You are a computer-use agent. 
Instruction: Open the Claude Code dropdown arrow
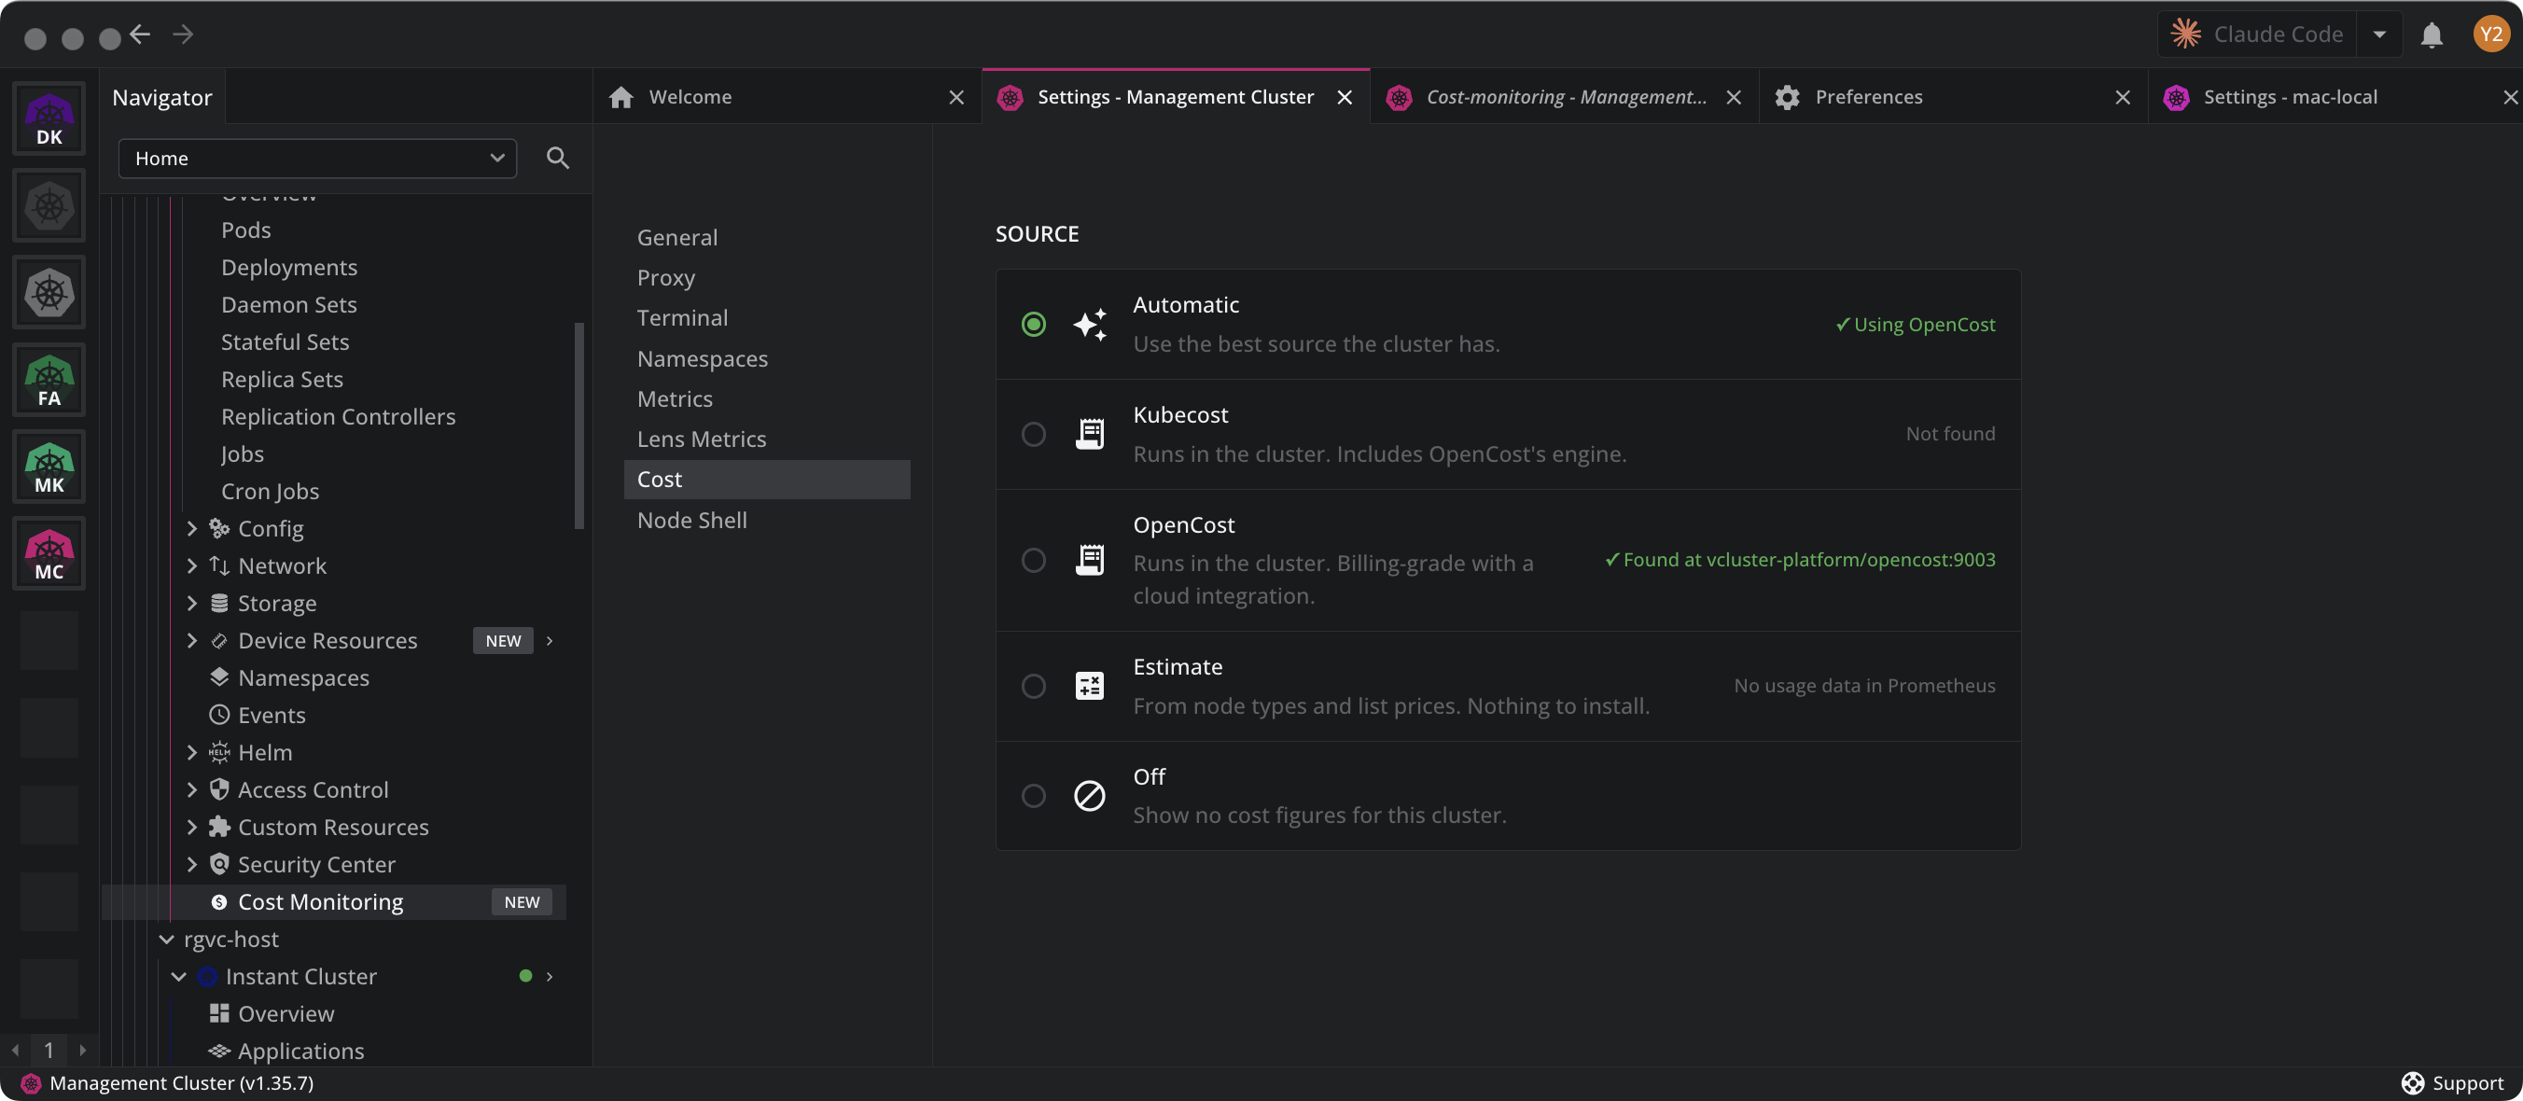pyautogui.click(x=2380, y=35)
